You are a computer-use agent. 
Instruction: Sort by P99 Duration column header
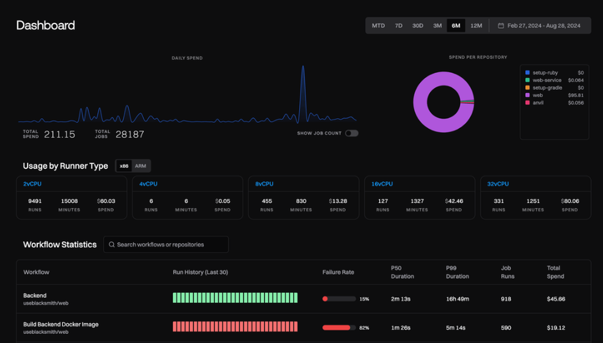457,272
